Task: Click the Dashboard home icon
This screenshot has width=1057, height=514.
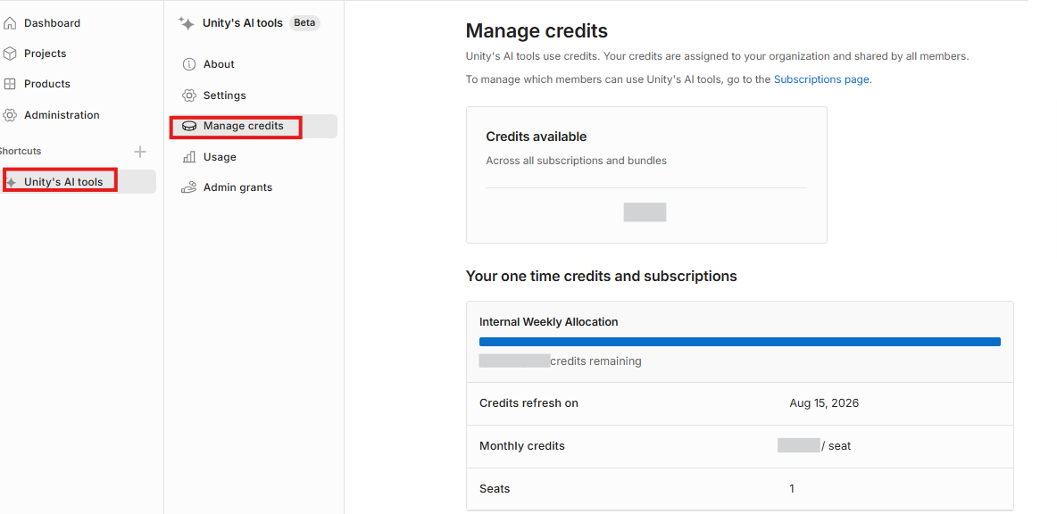Action: pyautogui.click(x=10, y=23)
